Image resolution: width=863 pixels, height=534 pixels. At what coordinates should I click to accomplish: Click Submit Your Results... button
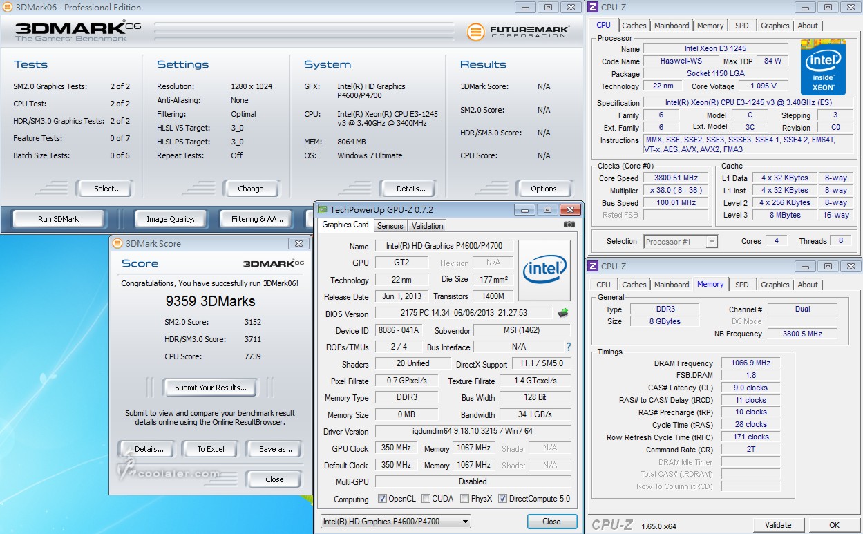click(210, 388)
